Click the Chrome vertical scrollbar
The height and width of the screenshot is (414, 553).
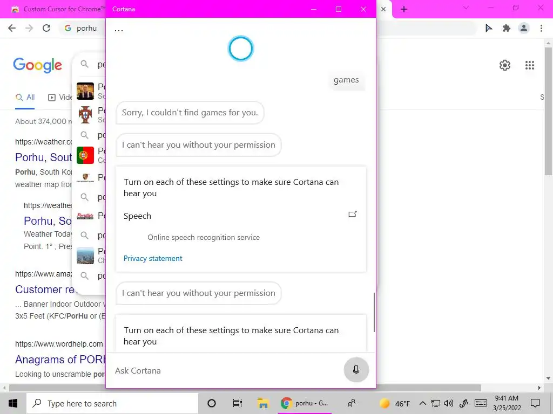click(548, 111)
